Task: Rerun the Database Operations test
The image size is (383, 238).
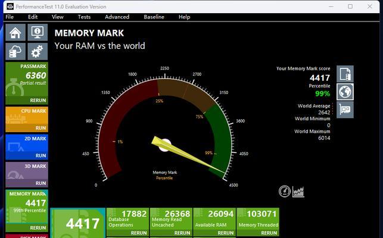Action: click(x=139, y=233)
